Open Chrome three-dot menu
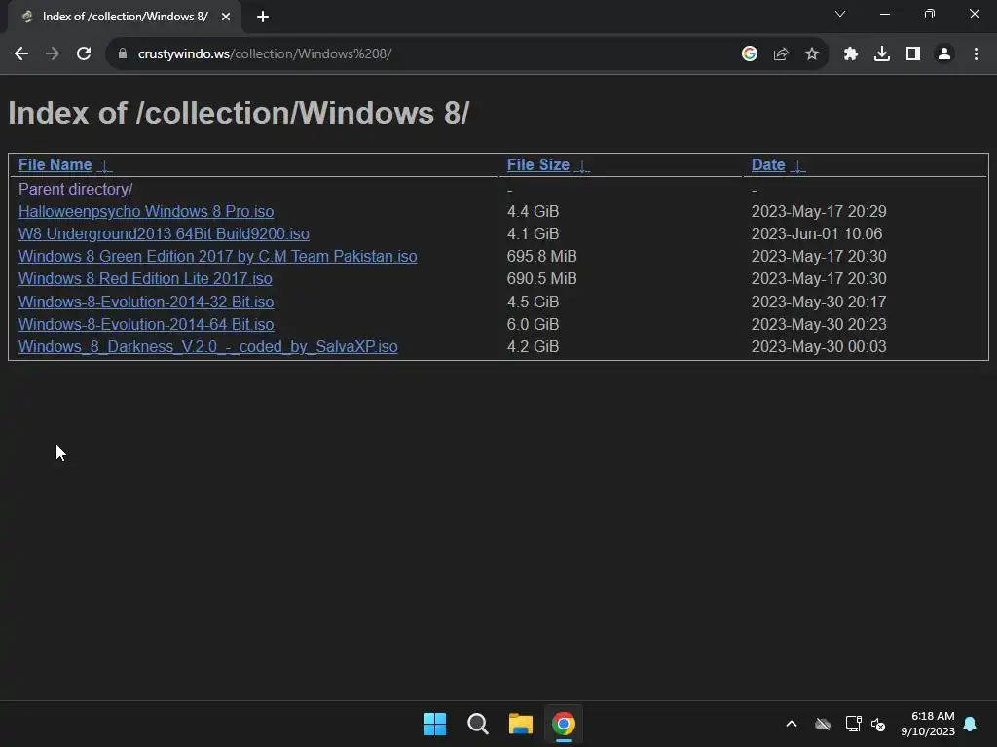Image resolution: width=997 pixels, height=747 pixels. (976, 54)
